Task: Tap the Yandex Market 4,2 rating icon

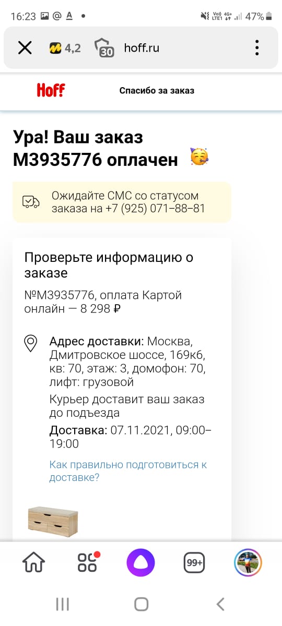Action: pyautogui.click(x=65, y=48)
